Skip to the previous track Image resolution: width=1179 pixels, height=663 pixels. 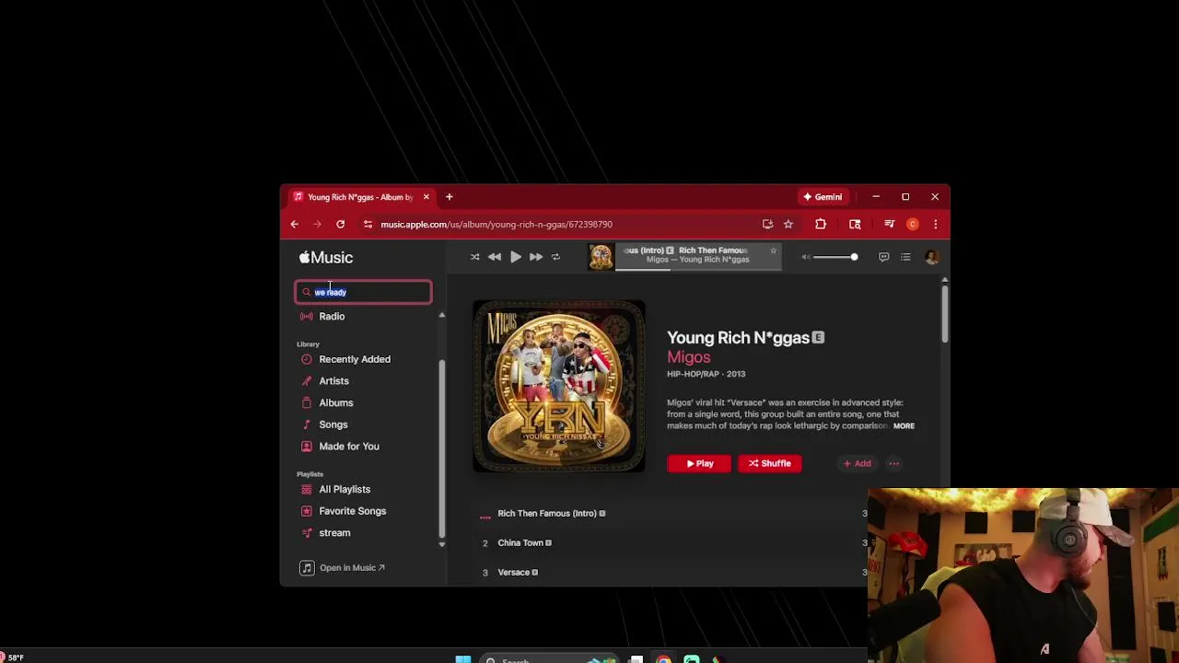coord(495,257)
